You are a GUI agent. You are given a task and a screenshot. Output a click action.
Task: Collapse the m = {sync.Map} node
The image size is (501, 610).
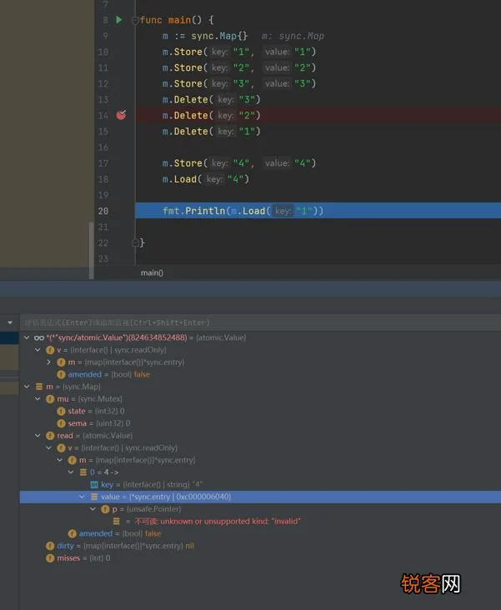click(27, 387)
